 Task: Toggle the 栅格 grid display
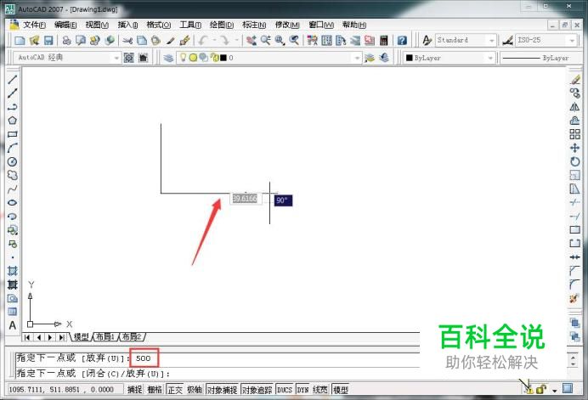point(154,390)
